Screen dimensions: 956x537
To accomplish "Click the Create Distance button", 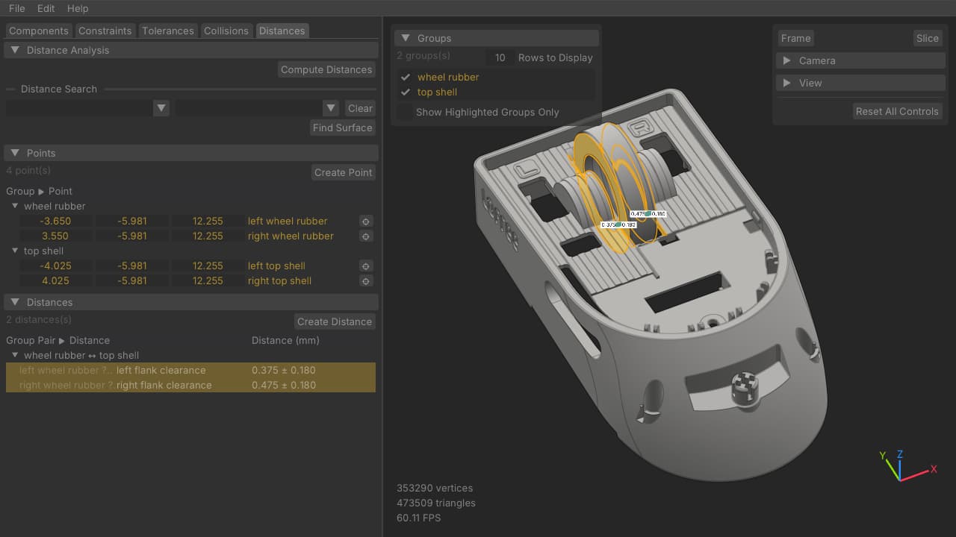I will coord(335,321).
